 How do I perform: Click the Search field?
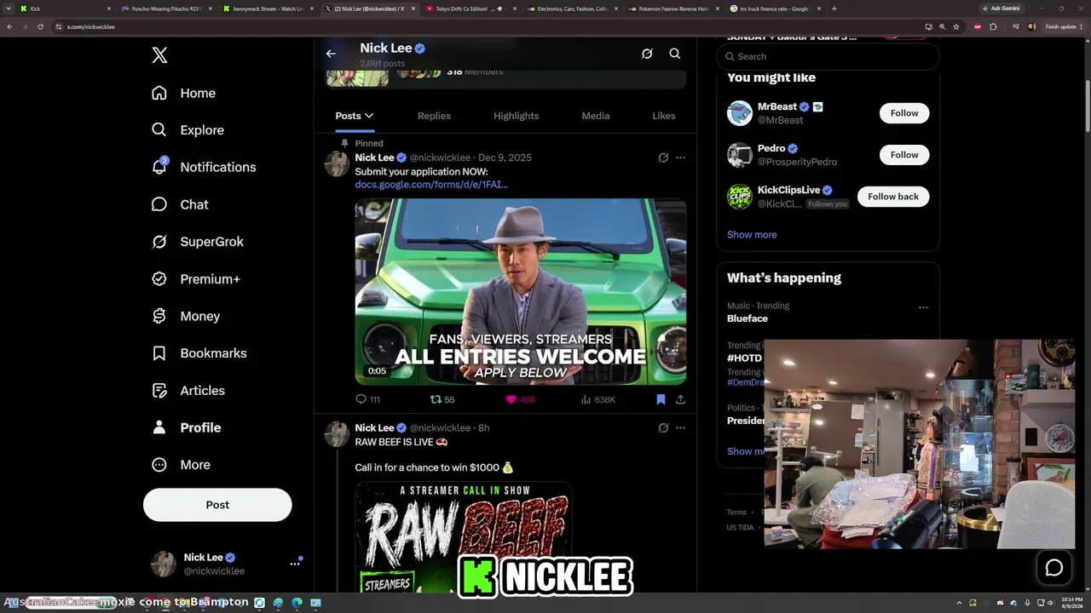click(828, 56)
